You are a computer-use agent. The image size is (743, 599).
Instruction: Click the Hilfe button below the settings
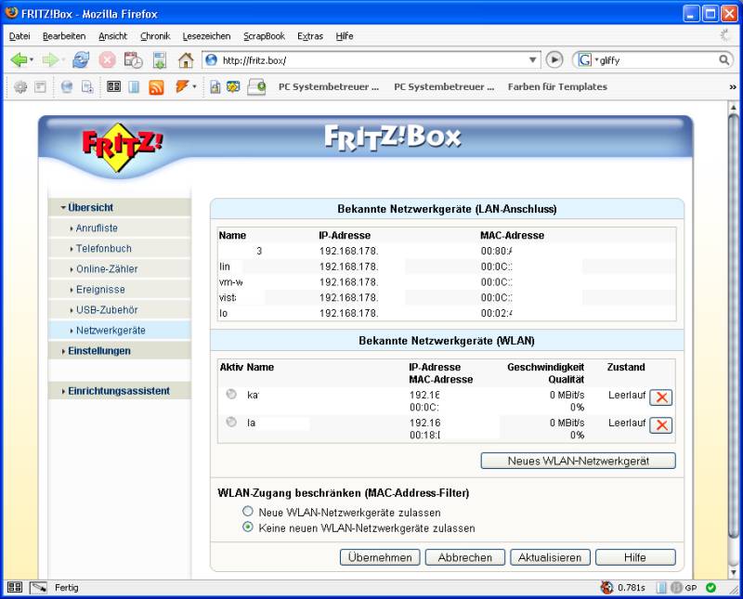(x=635, y=557)
